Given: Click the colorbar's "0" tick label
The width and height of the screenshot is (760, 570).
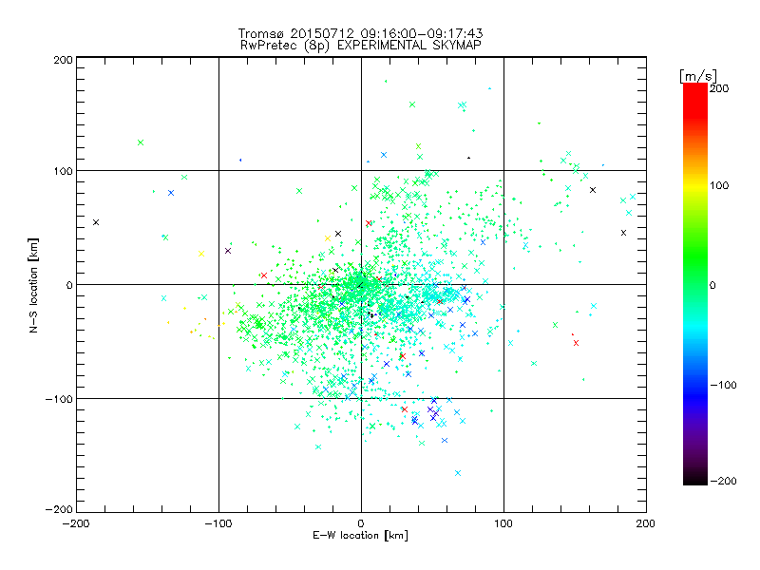Looking at the screenshot, I should [712, 285].
